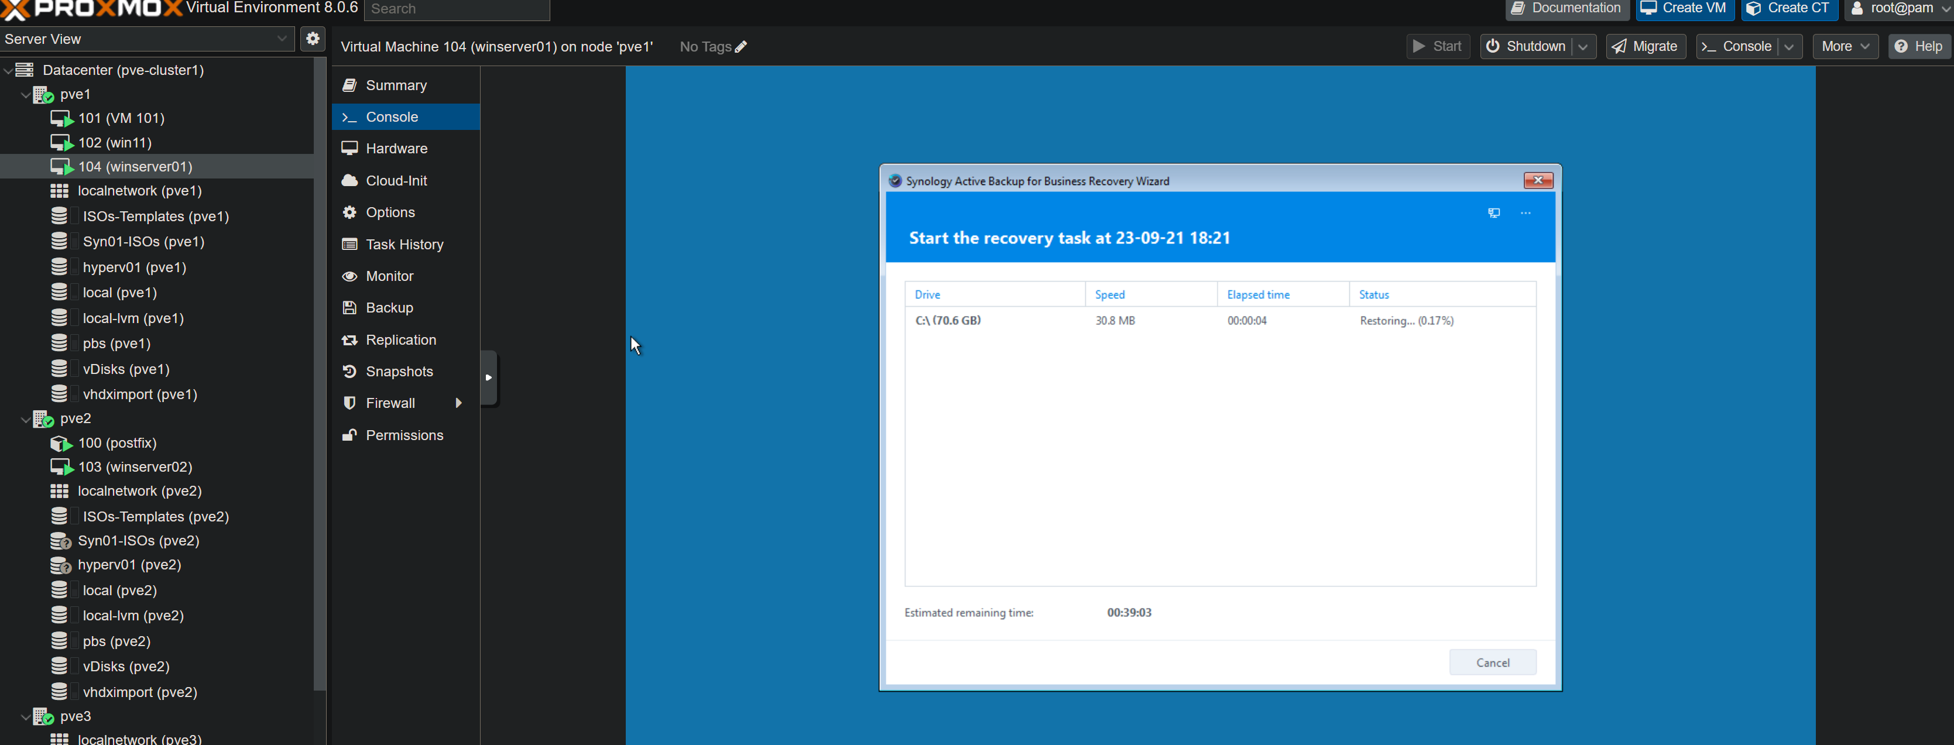The height and width of the screenshot is (745, 1954).
Task: Switch to the Backup tab
Action: (x=406, y=307)
